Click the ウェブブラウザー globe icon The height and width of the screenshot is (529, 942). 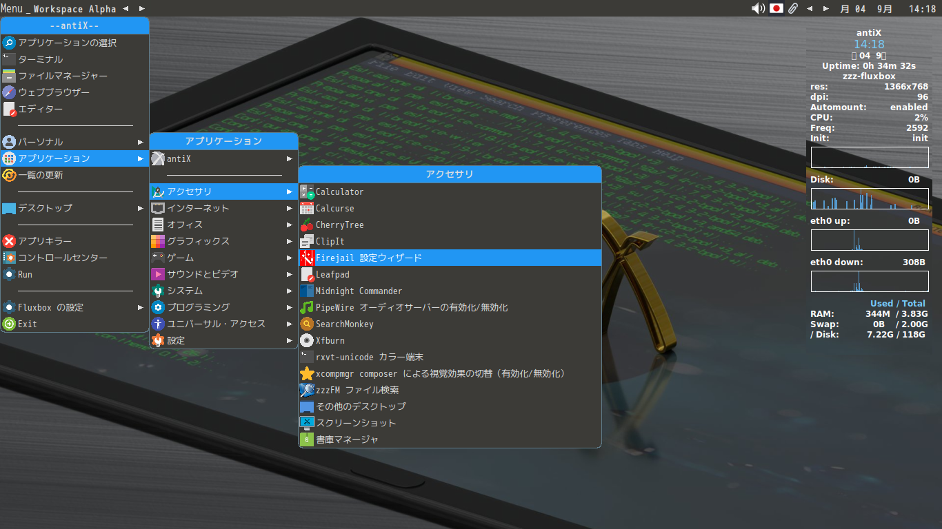pyautogui.click(x=9, y=92)
